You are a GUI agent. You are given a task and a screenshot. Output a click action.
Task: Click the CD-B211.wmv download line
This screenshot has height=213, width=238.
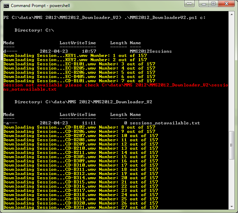coord(81,153)
